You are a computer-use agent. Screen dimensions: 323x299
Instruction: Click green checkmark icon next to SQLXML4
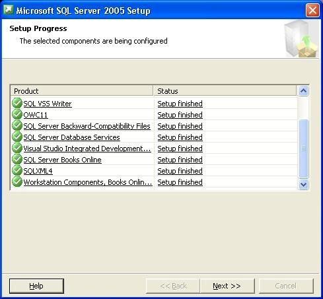(x=17, y=170)
